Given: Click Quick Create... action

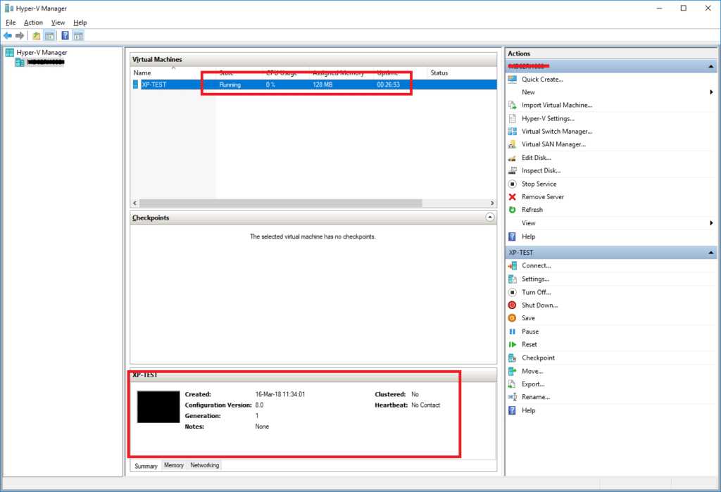Looking at the screenshot, I should tap(542, 79).
